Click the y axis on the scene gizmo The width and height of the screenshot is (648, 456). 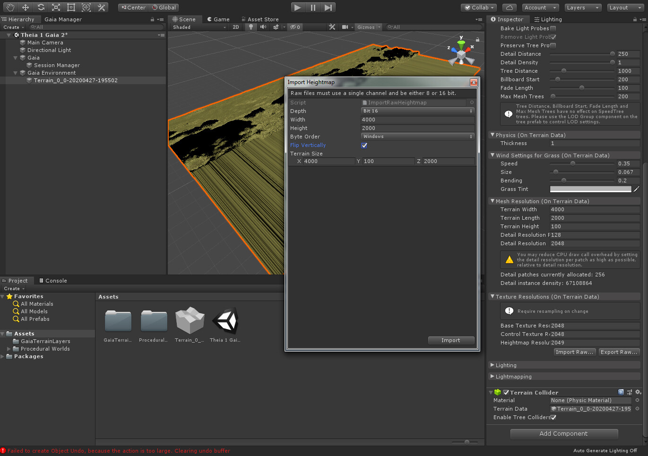461,39
